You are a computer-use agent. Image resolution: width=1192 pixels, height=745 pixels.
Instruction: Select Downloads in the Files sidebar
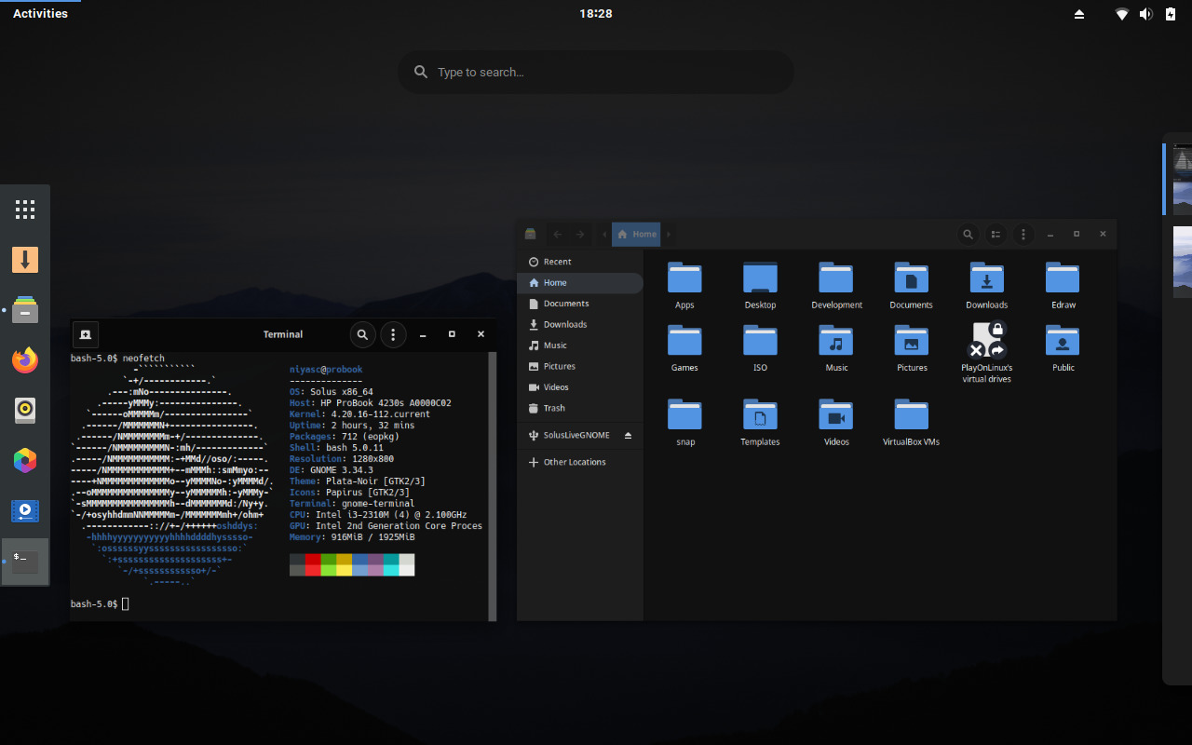point(565,324)
